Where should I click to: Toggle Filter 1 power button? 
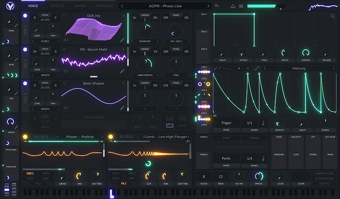(25, 137)
